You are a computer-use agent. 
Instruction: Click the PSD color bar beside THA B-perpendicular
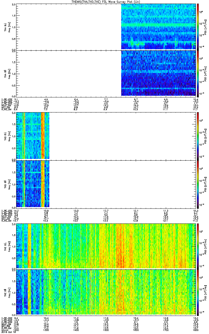click(198, 27)
